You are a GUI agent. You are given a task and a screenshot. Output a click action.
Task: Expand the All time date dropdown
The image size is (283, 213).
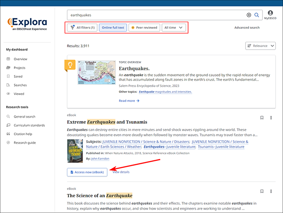(x=174, y=27)
